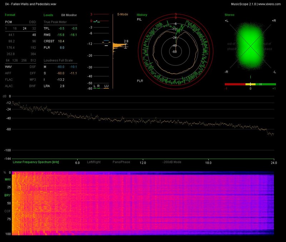Click the Stereo panel label
Image resolution: width=286 pixels, height=242 pixels.
pos(229,15)
